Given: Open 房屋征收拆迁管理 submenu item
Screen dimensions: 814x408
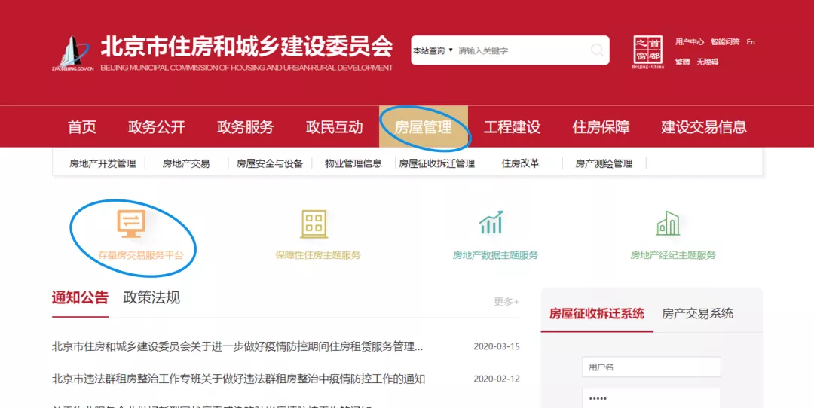Looking at the screenshot, I should tap(436, 164).
